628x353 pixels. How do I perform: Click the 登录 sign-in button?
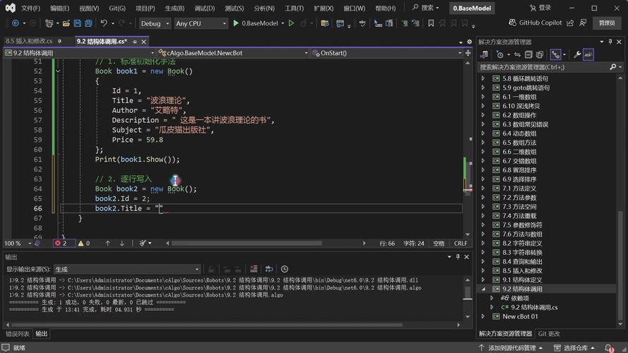[x=540, y=8]
